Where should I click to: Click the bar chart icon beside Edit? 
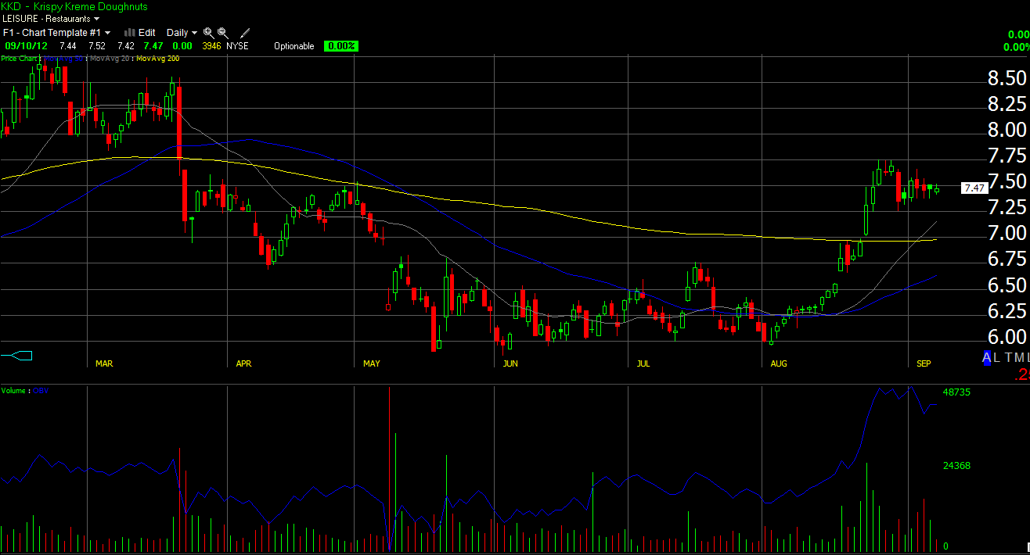pos(129,33)
